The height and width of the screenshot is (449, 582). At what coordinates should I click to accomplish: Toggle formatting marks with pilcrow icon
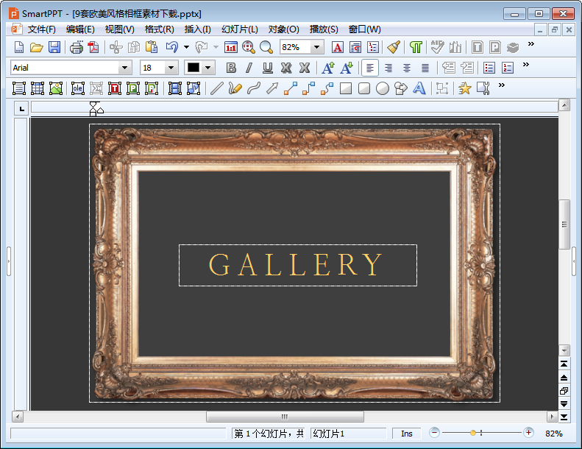tap(416, 47)
